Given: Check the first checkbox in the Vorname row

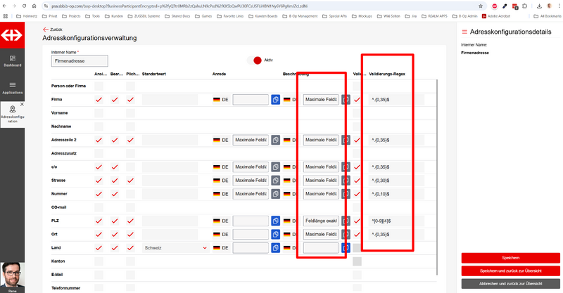Looking at the screenshot, I should [x=99, y=113].
